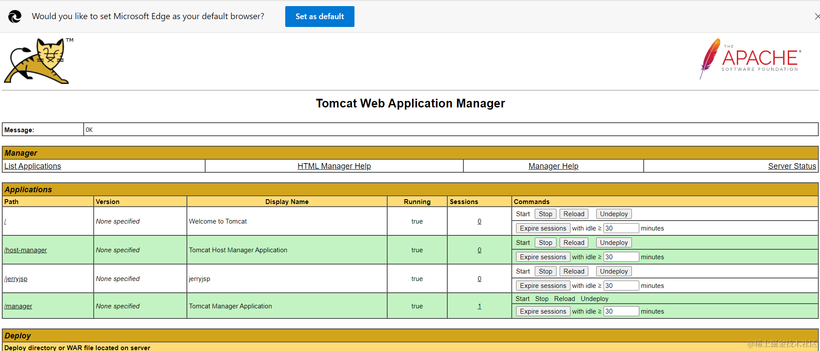Edit idle minutes field for jerryjsp

click(x=621, y=286)
